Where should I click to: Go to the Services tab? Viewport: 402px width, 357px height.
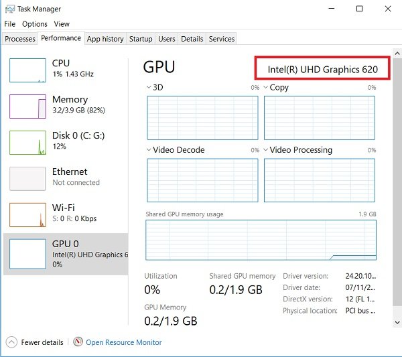coord(221,39)
